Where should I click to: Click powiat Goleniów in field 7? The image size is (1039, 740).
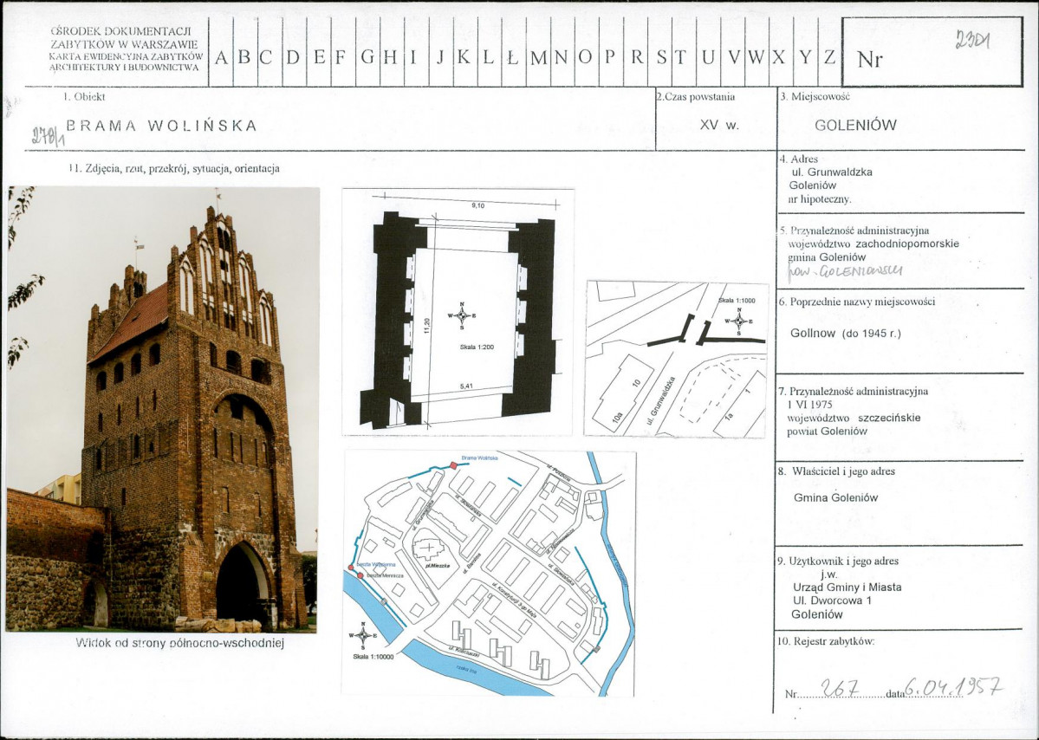pos(827,432)
